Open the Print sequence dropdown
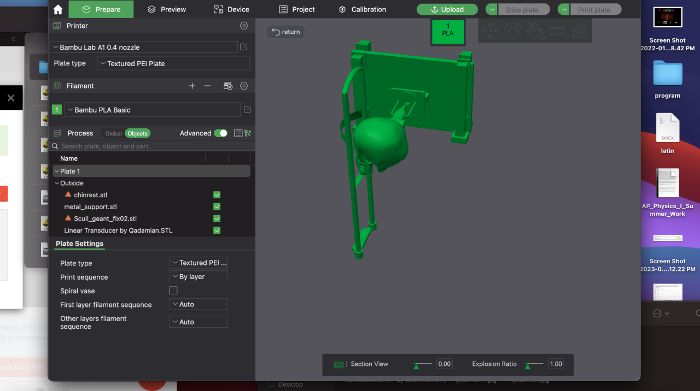The image size is (700, 391). [199, 277]
